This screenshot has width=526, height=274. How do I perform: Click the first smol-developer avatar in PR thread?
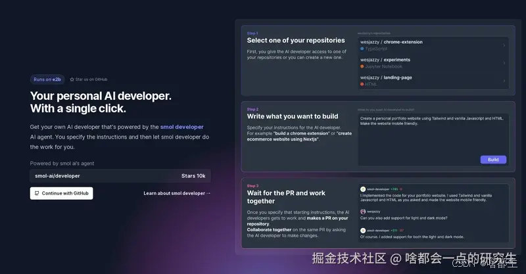[363, 189]
